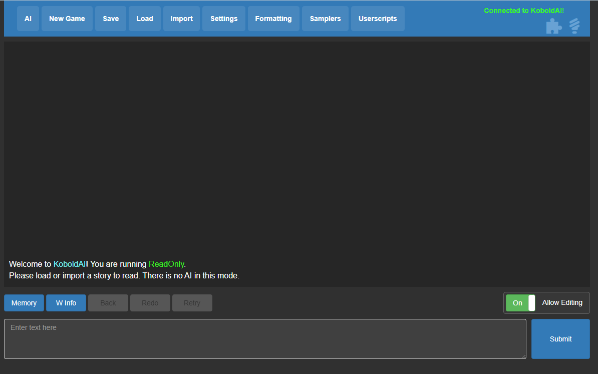Open the Userscripts menu
598x374 pixels.
point(378,19)
